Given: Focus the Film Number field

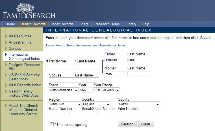Looking at the screenshot, I should tap(126, 114).
